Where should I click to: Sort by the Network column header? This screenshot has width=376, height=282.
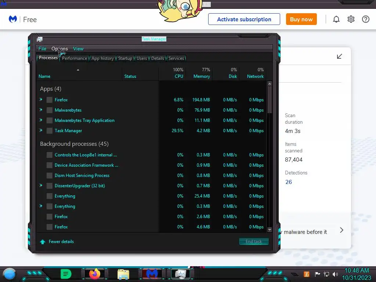[253, 73]
